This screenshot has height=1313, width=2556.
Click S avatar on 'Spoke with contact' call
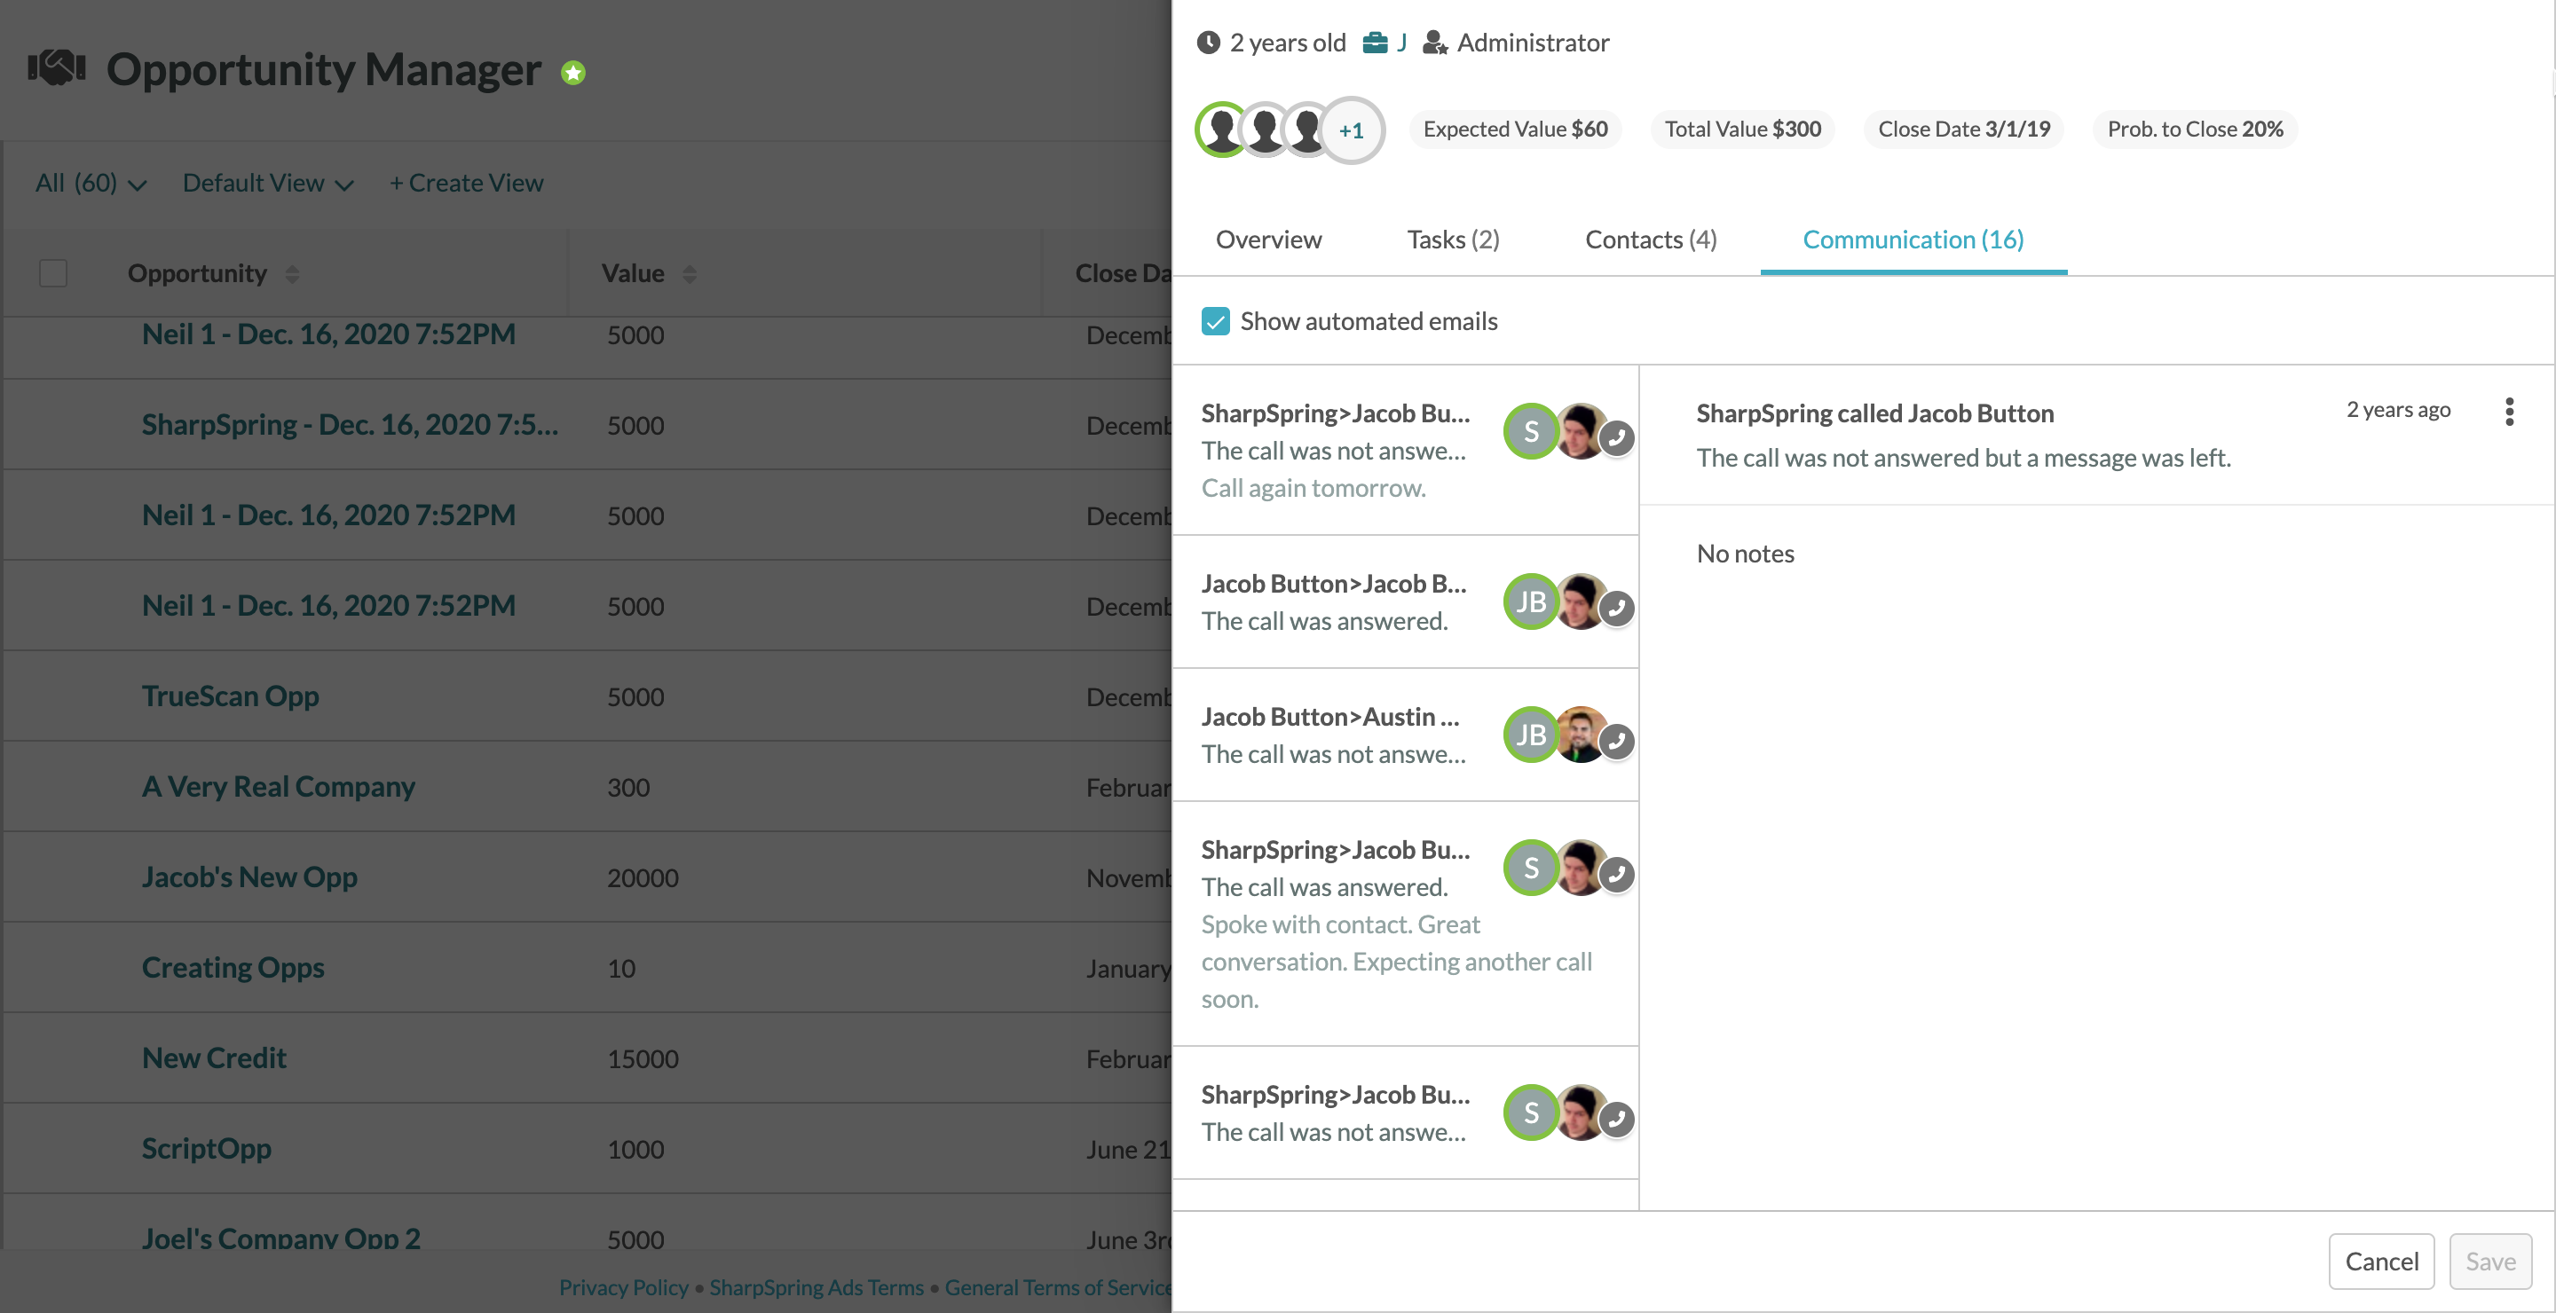[1531, 868]
